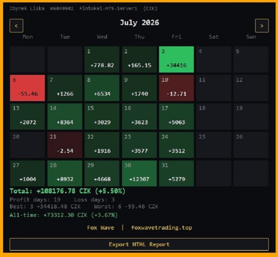The height and width of the screenshot is (257, 278).
Task: Select July 31 cell with +5279
Action: (x=176, y=173)
